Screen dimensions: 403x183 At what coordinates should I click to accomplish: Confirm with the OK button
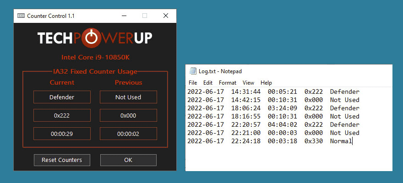(x=128, y=160)
